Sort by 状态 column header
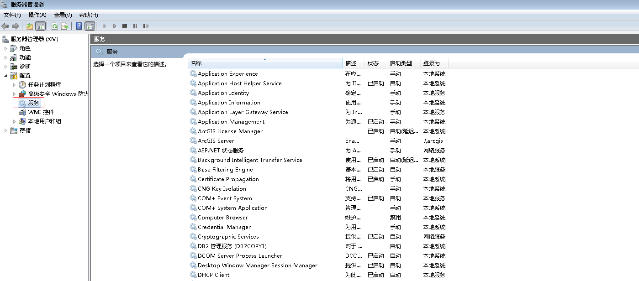The height and width of the screenshot is (281, 639). pos(373,63)
